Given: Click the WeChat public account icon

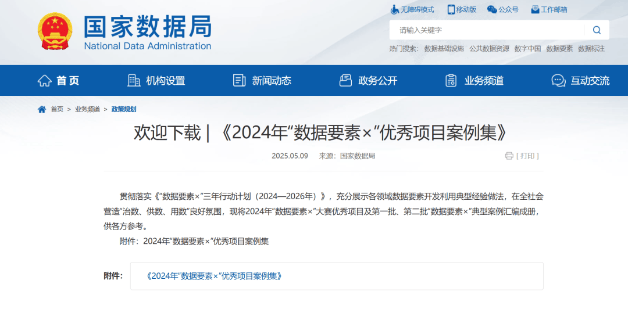Looking at the screenshot, I should tap(492, 9).
